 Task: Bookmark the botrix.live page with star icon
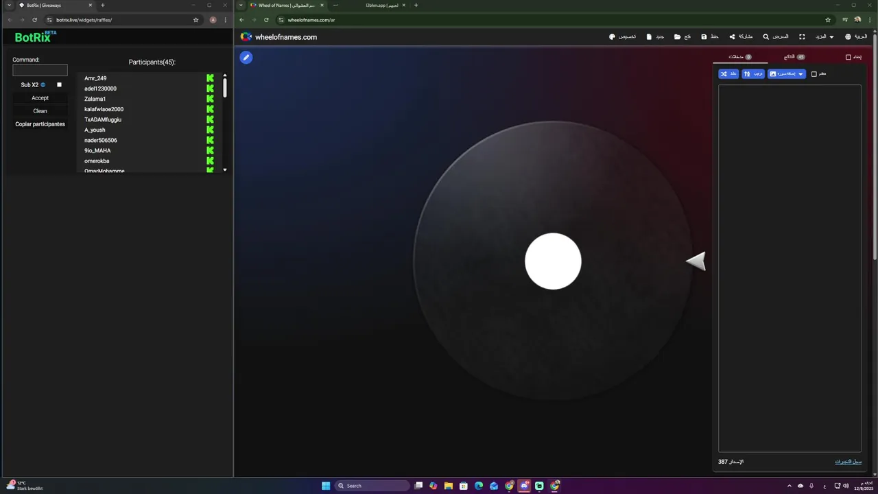point(196,20)
